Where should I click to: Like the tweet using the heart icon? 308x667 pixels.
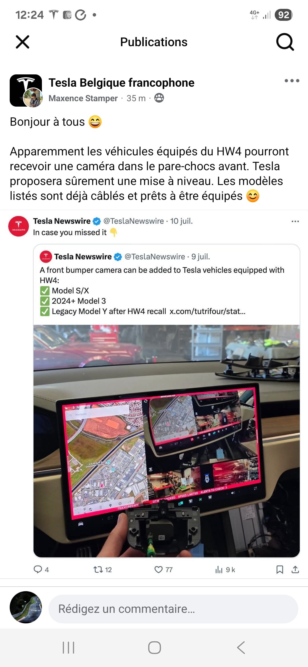pyautogui.click(x=163, y=570)
